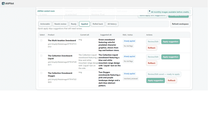This screenshot has width=222, height=125.
Task: Open the Needs review tab
Action: 60,24
